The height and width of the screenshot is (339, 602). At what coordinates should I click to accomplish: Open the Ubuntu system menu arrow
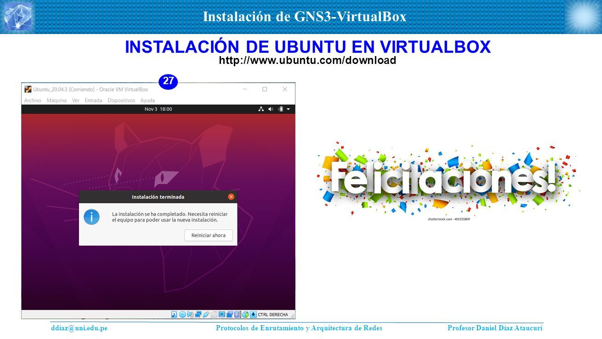click(x=288, y=109)
